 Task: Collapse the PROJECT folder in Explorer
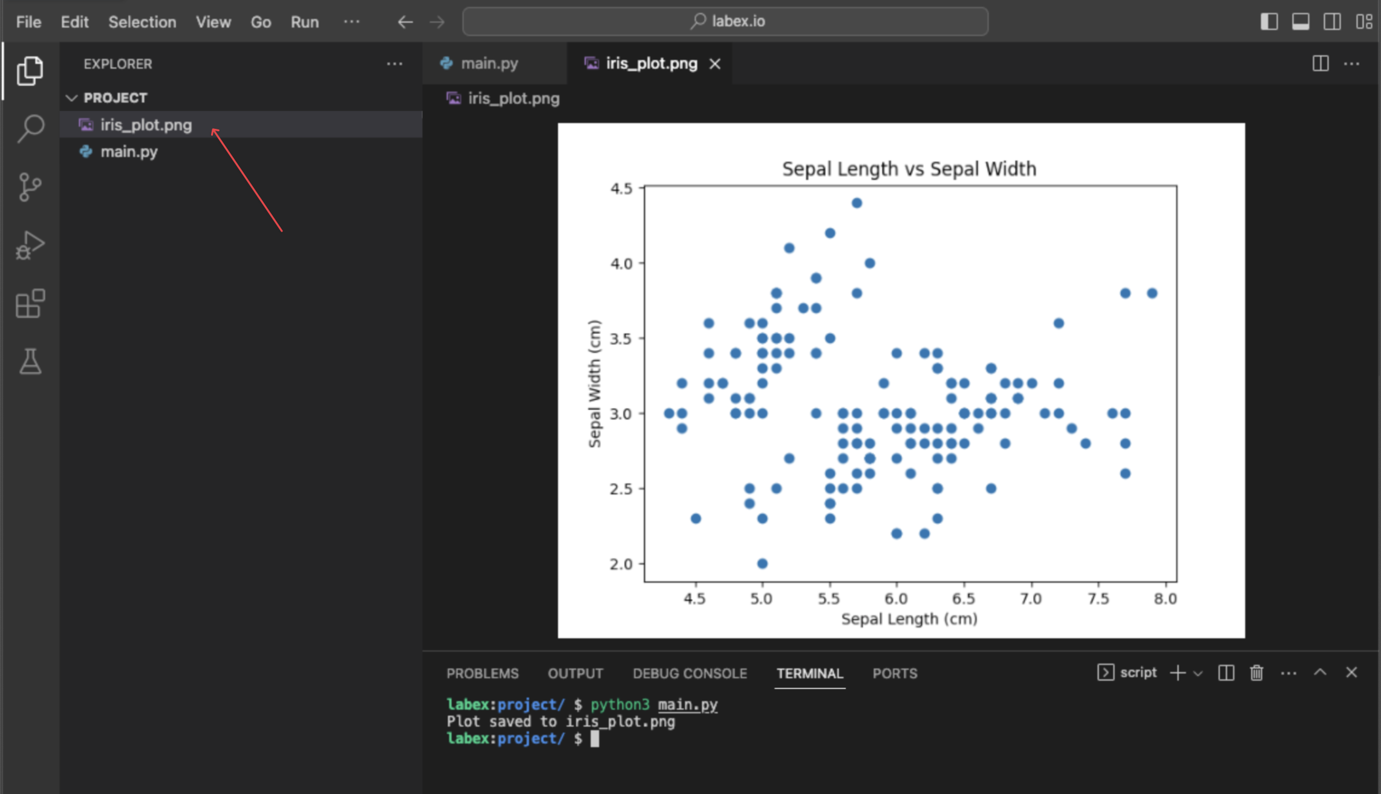(x=72, y=97)
